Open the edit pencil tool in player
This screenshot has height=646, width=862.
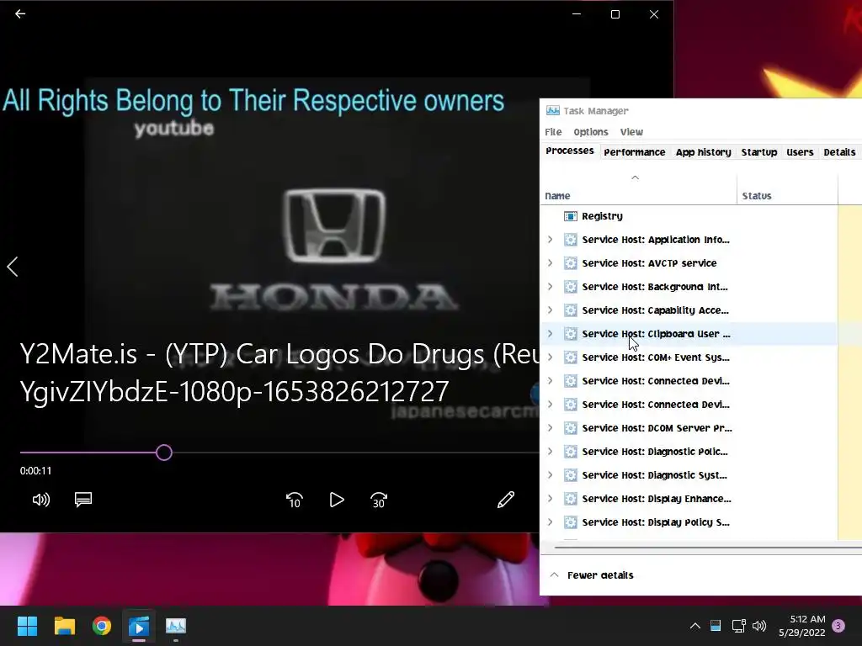506,500
